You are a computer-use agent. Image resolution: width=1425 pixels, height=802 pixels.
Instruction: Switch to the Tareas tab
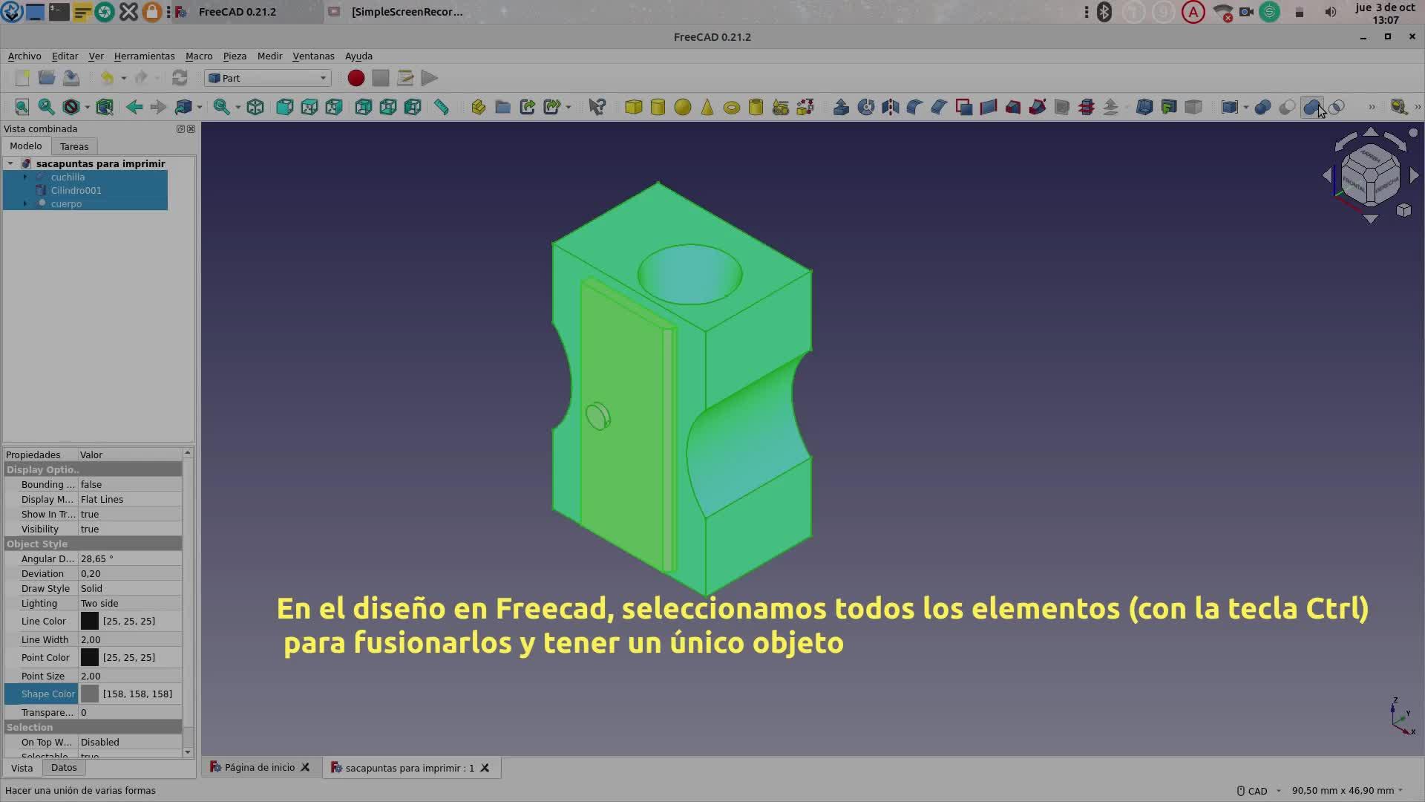pyautogui.click(x=74, y=146)
